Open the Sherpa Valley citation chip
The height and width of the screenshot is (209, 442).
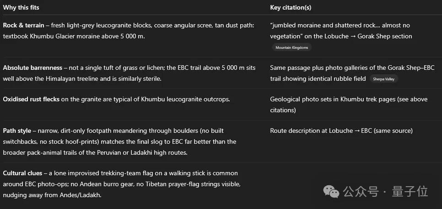(x=383, y=79)
